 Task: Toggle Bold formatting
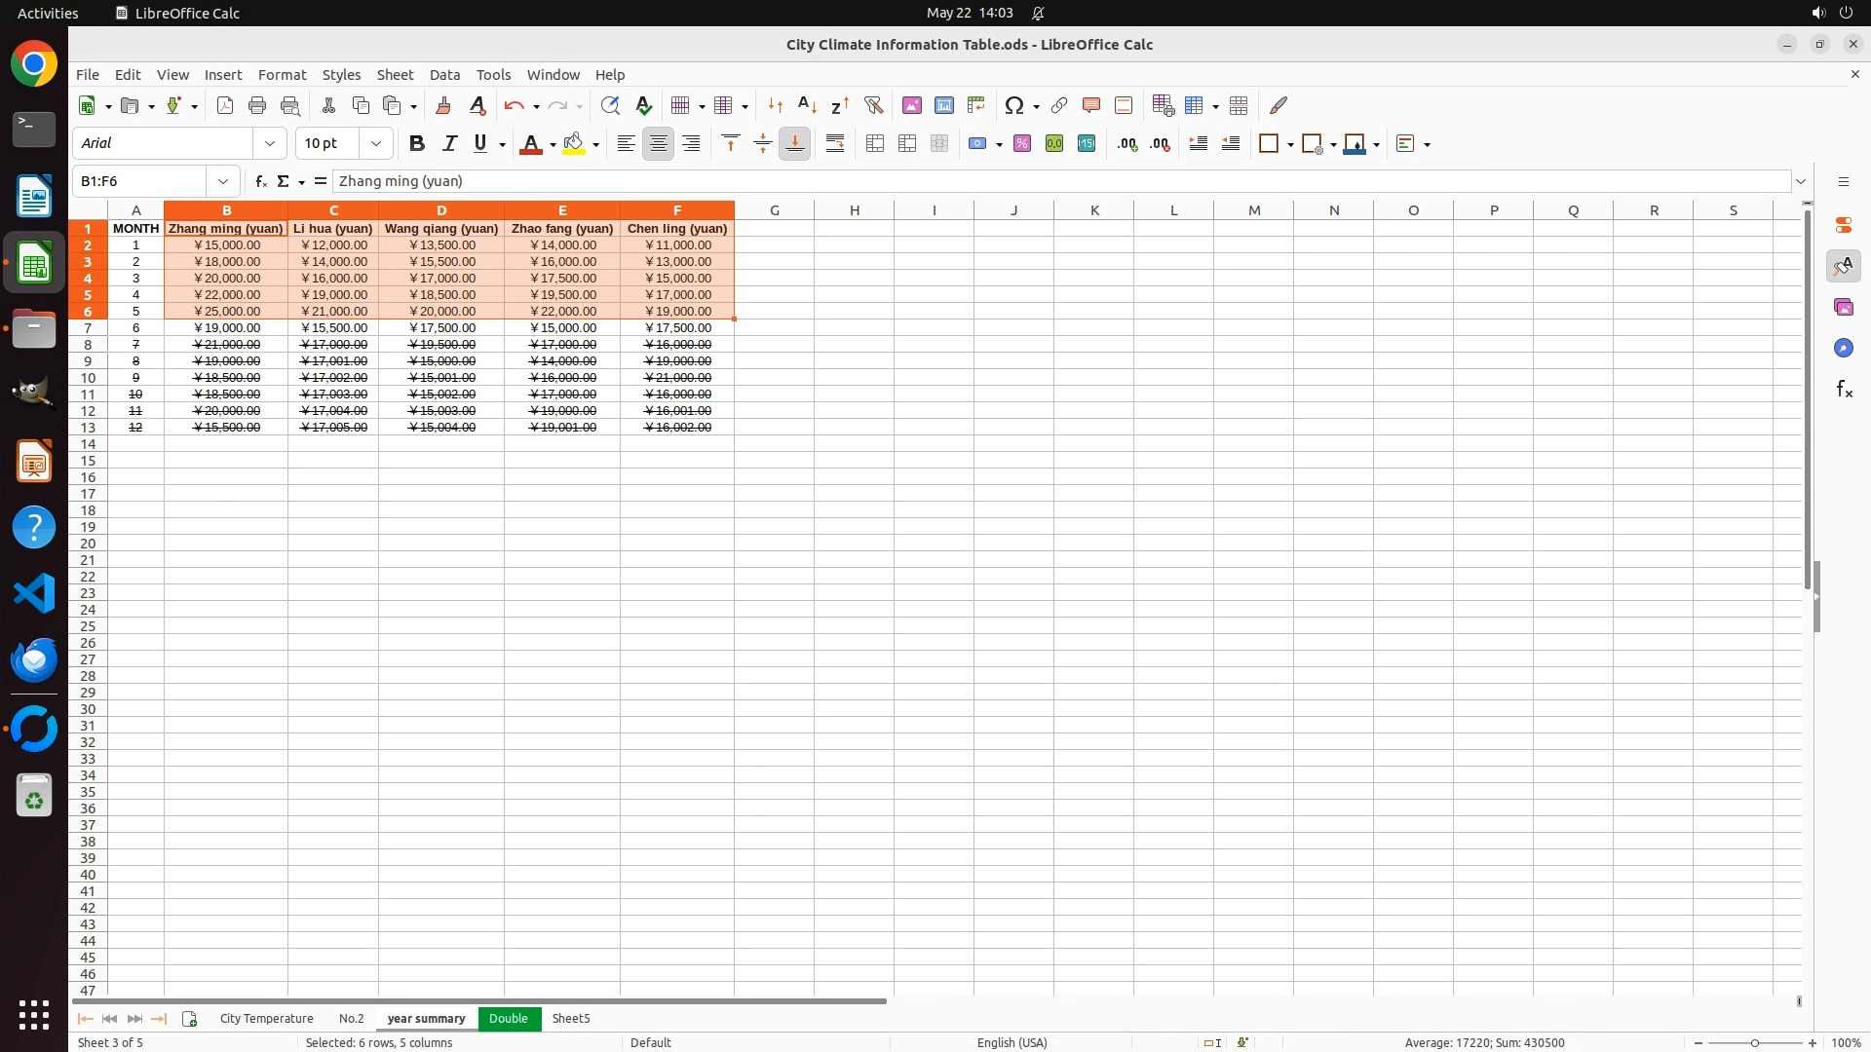point(417,143)
